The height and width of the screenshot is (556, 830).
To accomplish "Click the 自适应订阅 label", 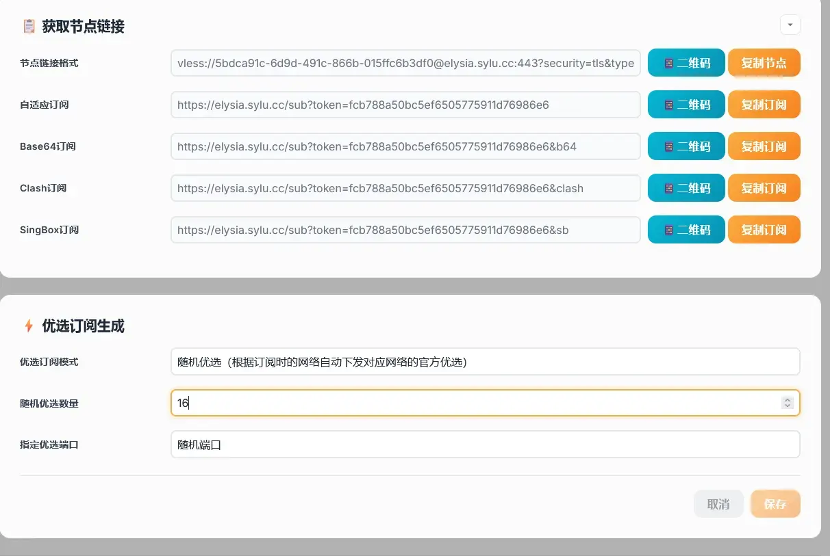I will pyautogui.click(x=45, y=105).
